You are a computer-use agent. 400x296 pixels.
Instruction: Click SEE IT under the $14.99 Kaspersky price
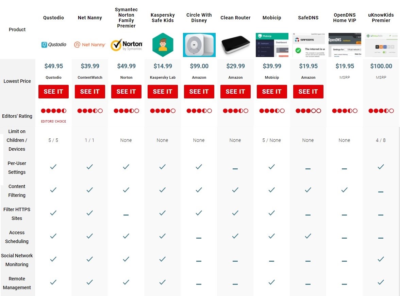click(x=163, y=92)
